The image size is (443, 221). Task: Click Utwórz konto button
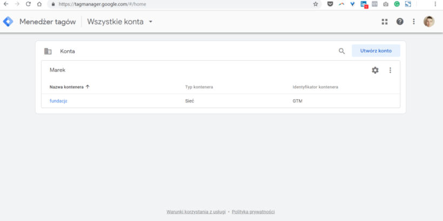coord(376,51)
